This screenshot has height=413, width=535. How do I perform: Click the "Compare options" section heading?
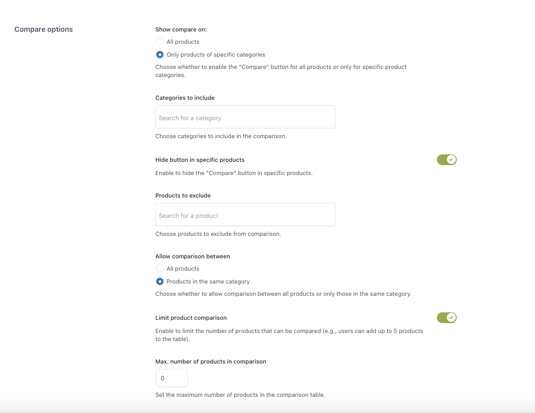pos(43,29)
